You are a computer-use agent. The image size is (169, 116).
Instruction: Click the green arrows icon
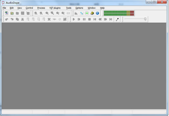point(87,13)
